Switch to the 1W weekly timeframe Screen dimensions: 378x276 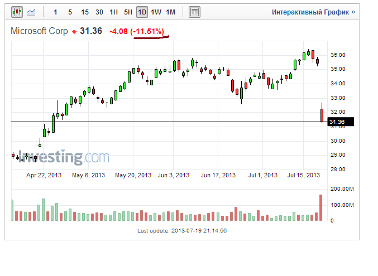(x=156, y=12)
